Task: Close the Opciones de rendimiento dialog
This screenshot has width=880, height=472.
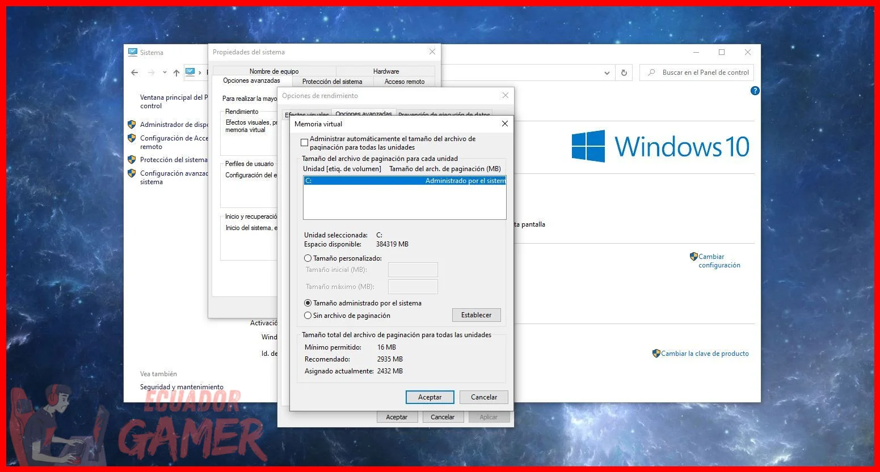Action: click(x=505, y=95)
